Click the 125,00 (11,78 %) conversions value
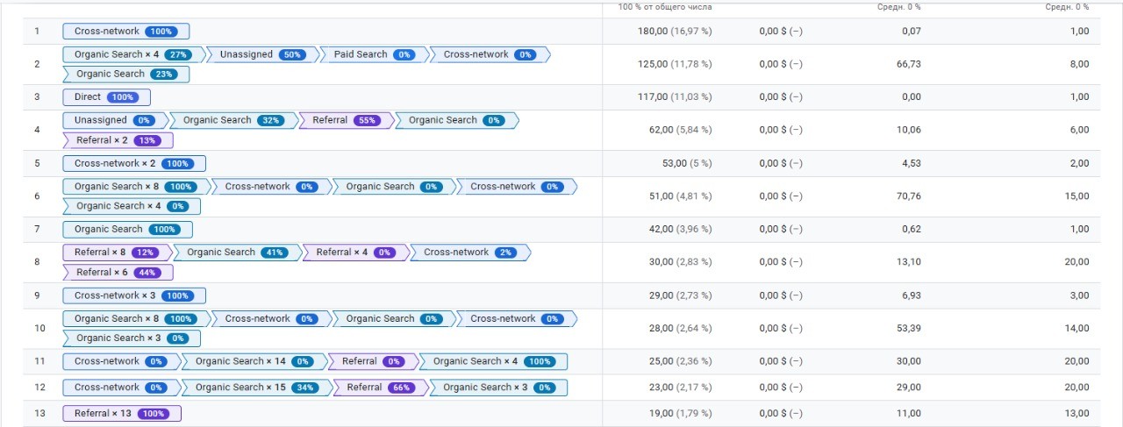Screen dimensions: 1123x427 [x=674, y=64]
